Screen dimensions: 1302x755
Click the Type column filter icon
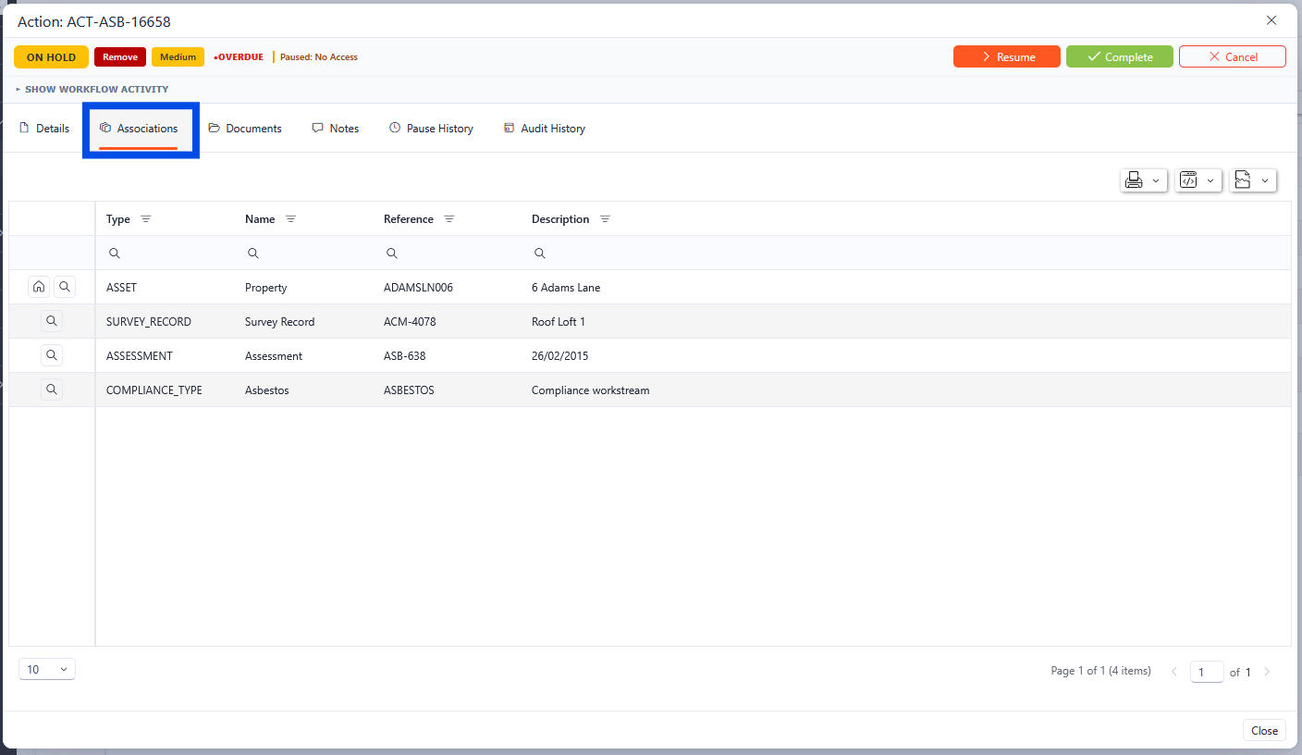point(145,219)
